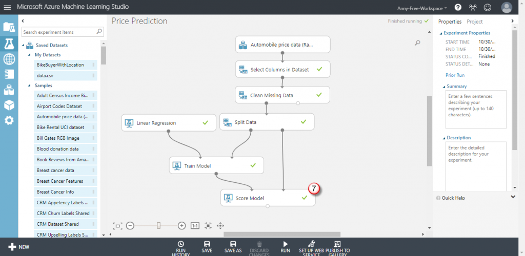Expand the Quick Help chevron

pos(513,197)
